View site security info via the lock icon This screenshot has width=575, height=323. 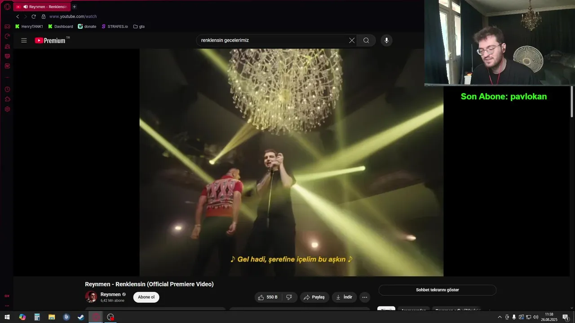(x=44, y=17)
